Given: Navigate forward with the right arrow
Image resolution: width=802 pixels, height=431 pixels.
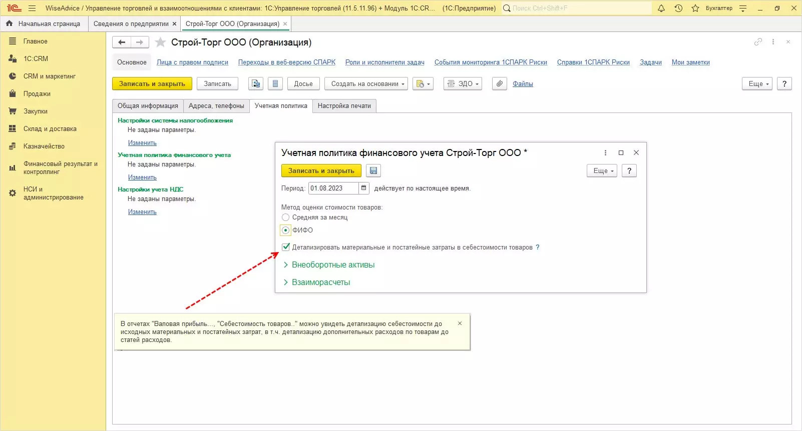Looking at the screenshot, I should coord(140,42).
